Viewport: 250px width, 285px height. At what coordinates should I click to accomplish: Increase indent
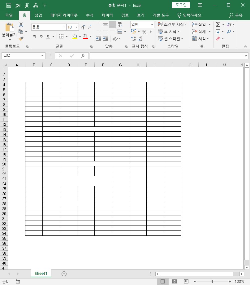(106, 38)
